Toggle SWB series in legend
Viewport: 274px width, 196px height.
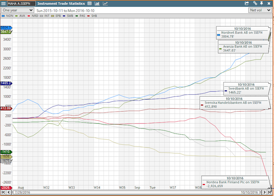69,16
